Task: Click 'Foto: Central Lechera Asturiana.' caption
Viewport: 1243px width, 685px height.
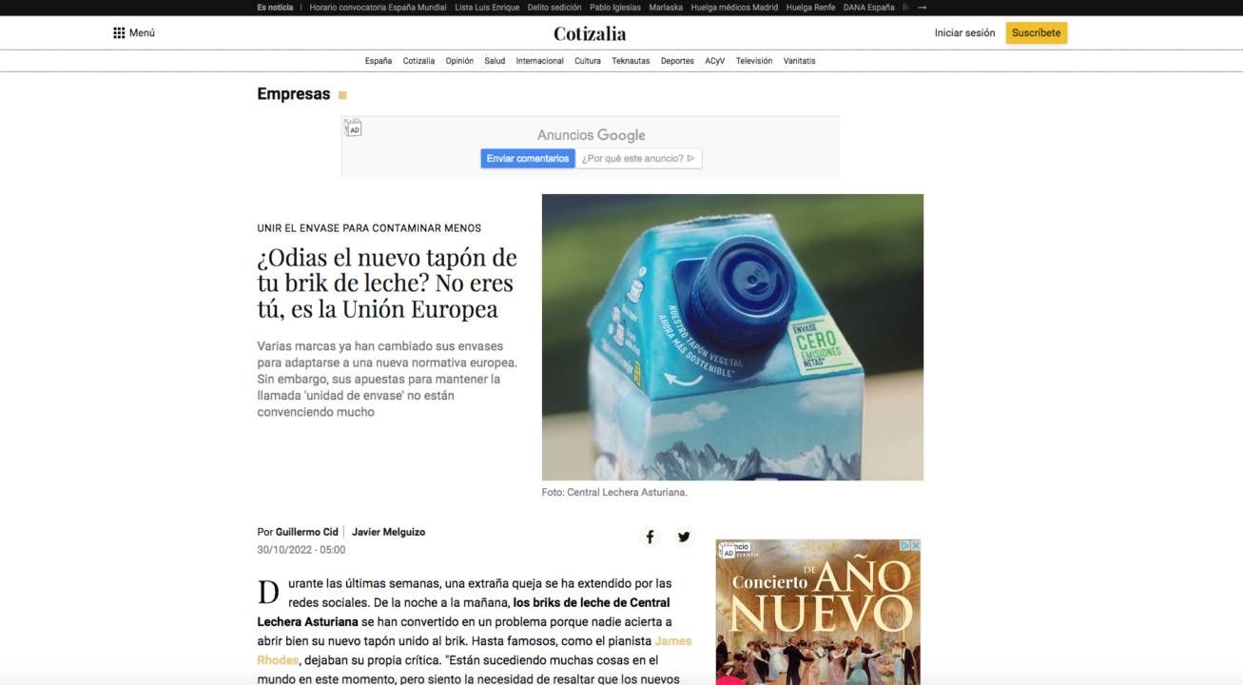Action: pos(614,493)
